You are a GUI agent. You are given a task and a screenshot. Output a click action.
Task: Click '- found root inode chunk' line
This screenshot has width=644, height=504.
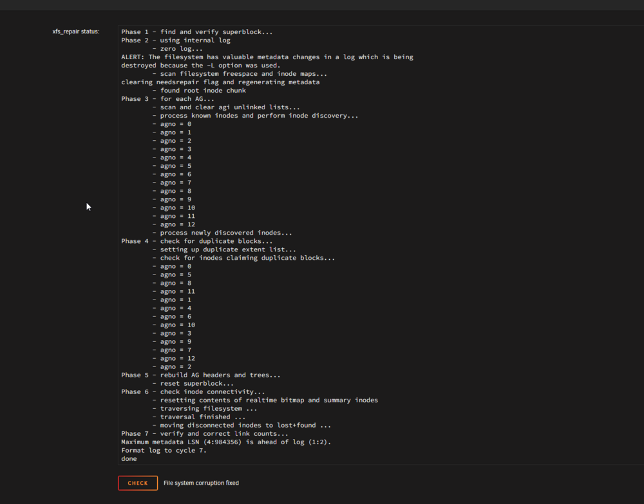point(199,90)
